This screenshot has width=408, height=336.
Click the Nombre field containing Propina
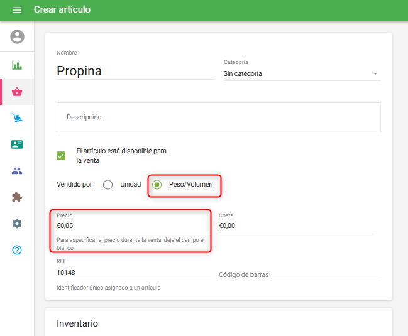135,71
